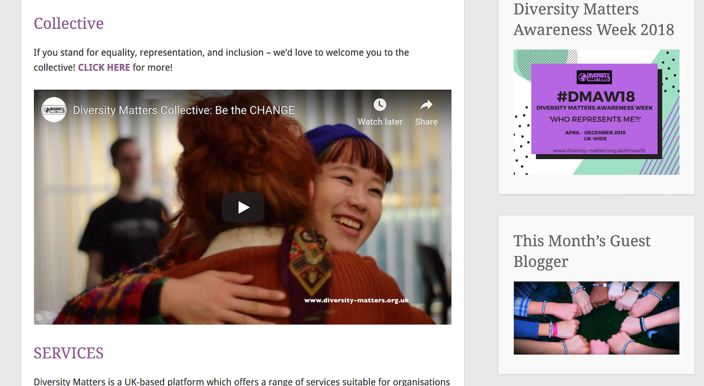Open the Diversity Matters YouTube channel avatar
The height and width of the screenshot is (386, 704).
(x=54, y=110)
